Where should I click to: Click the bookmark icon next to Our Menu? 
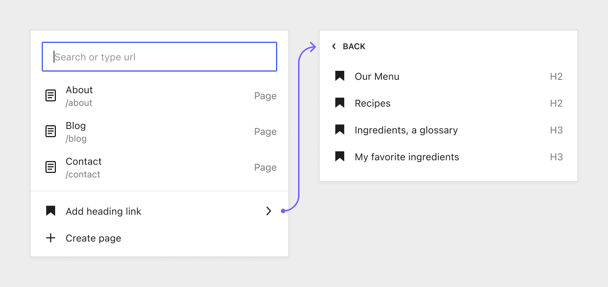tap(339, 76)
